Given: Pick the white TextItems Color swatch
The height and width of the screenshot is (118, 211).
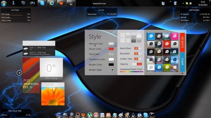Looking at the screenshot, I should (111, 59).
